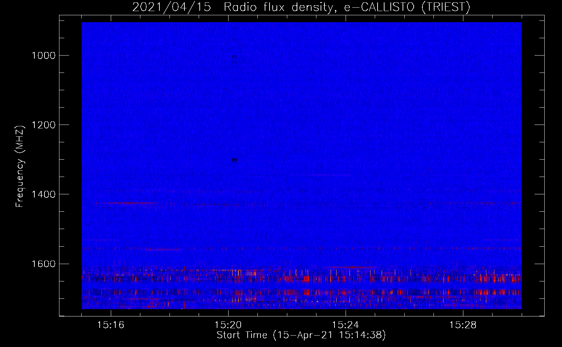This screenshot has height=347, width=562.
Task: Select the 1600 frequency tick label
Action: 43,264
